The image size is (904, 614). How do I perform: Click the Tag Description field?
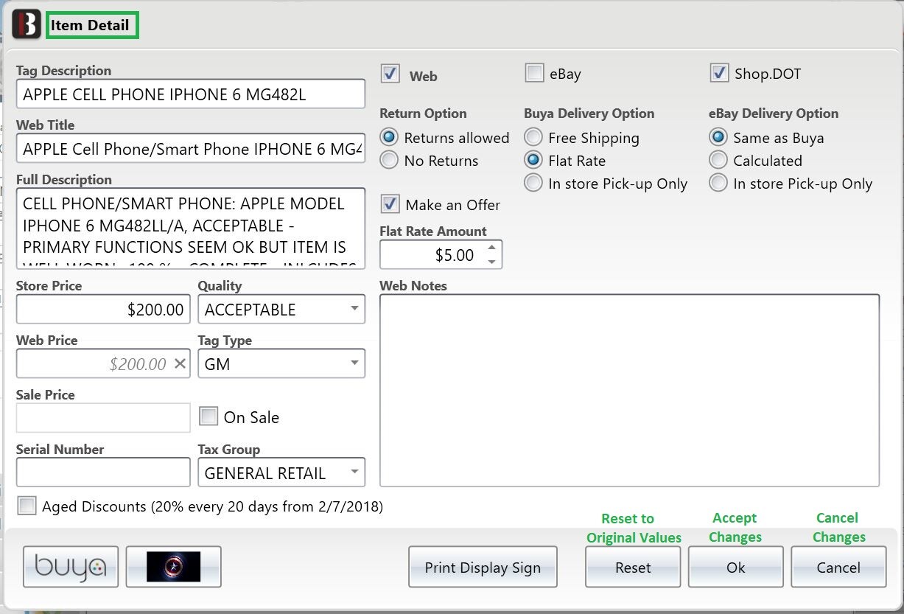coord(191,94)
